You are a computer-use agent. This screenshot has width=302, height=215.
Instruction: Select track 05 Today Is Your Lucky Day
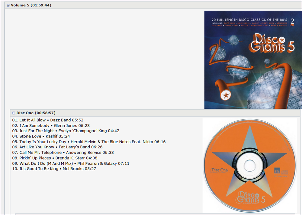tap(89, 142)
